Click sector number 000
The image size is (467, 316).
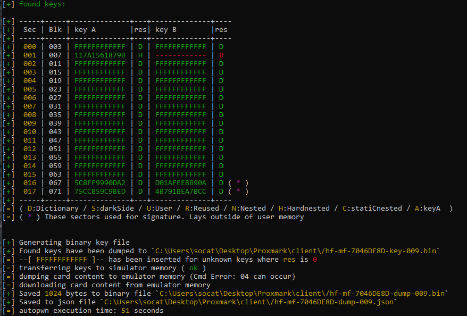coord(30,47)
